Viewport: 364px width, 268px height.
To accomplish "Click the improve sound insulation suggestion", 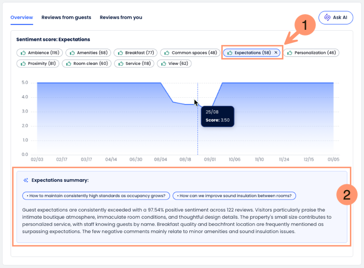I will (x=234, y=196).
